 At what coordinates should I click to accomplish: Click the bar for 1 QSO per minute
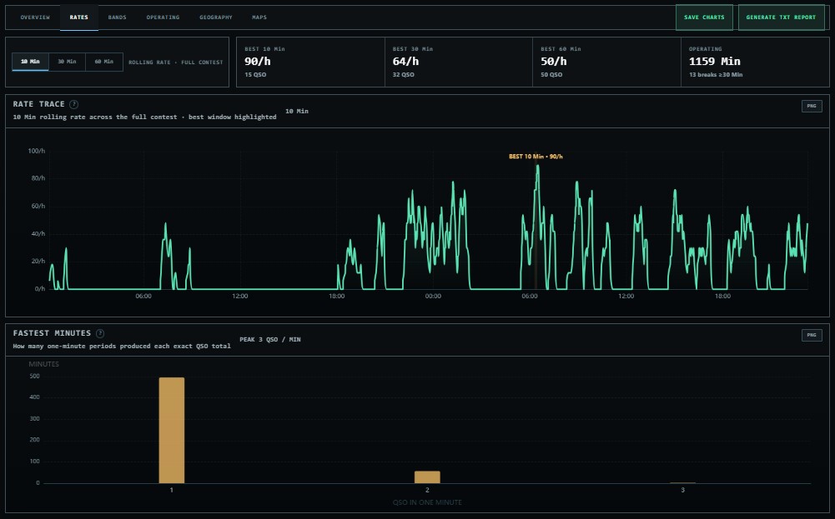[x=172, y=430]
